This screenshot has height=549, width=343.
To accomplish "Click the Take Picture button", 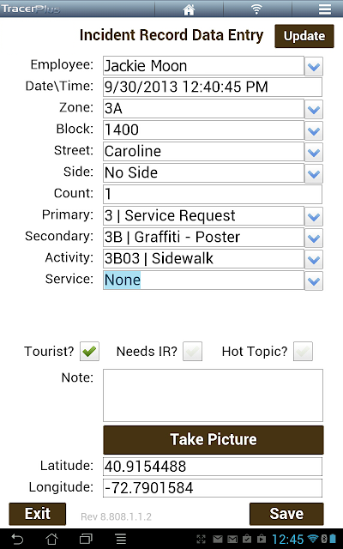I will point(214,440).
